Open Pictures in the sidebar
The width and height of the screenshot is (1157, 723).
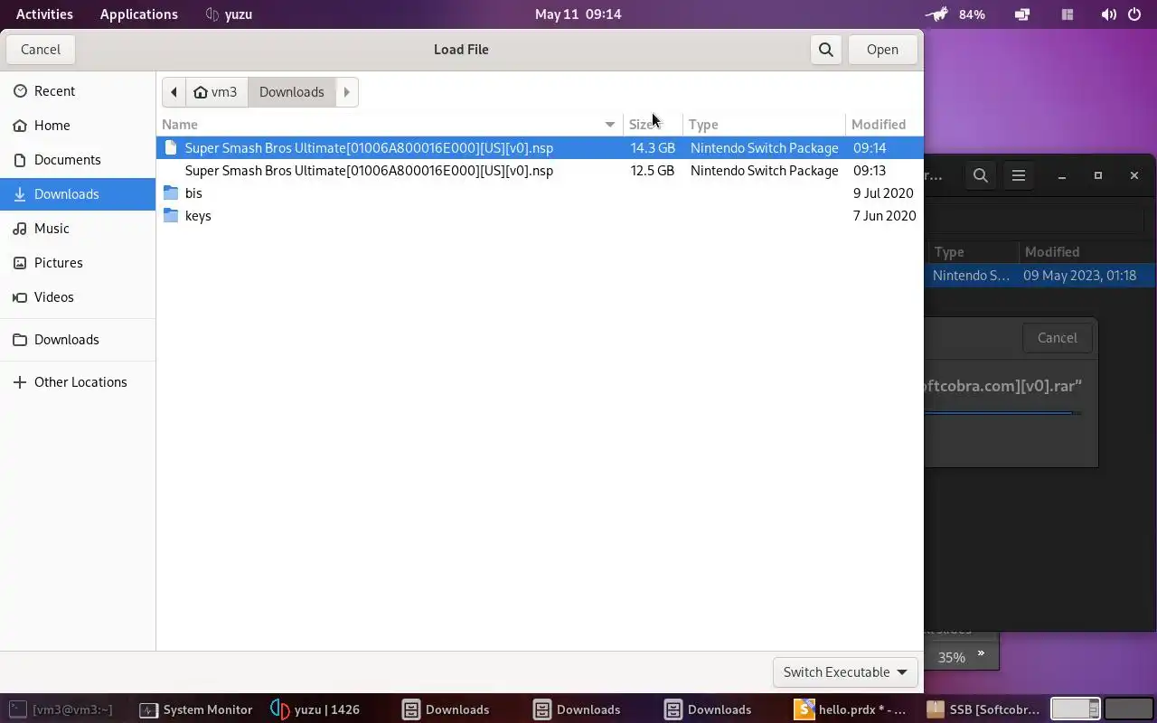78,263
